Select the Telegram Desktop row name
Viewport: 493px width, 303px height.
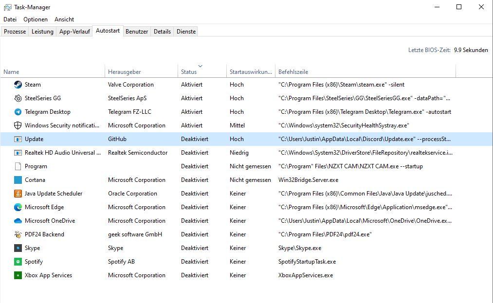48,112
